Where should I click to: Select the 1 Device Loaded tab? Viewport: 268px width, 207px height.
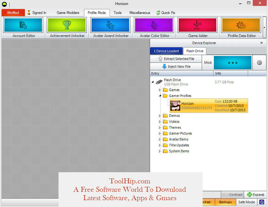point(166,51)
